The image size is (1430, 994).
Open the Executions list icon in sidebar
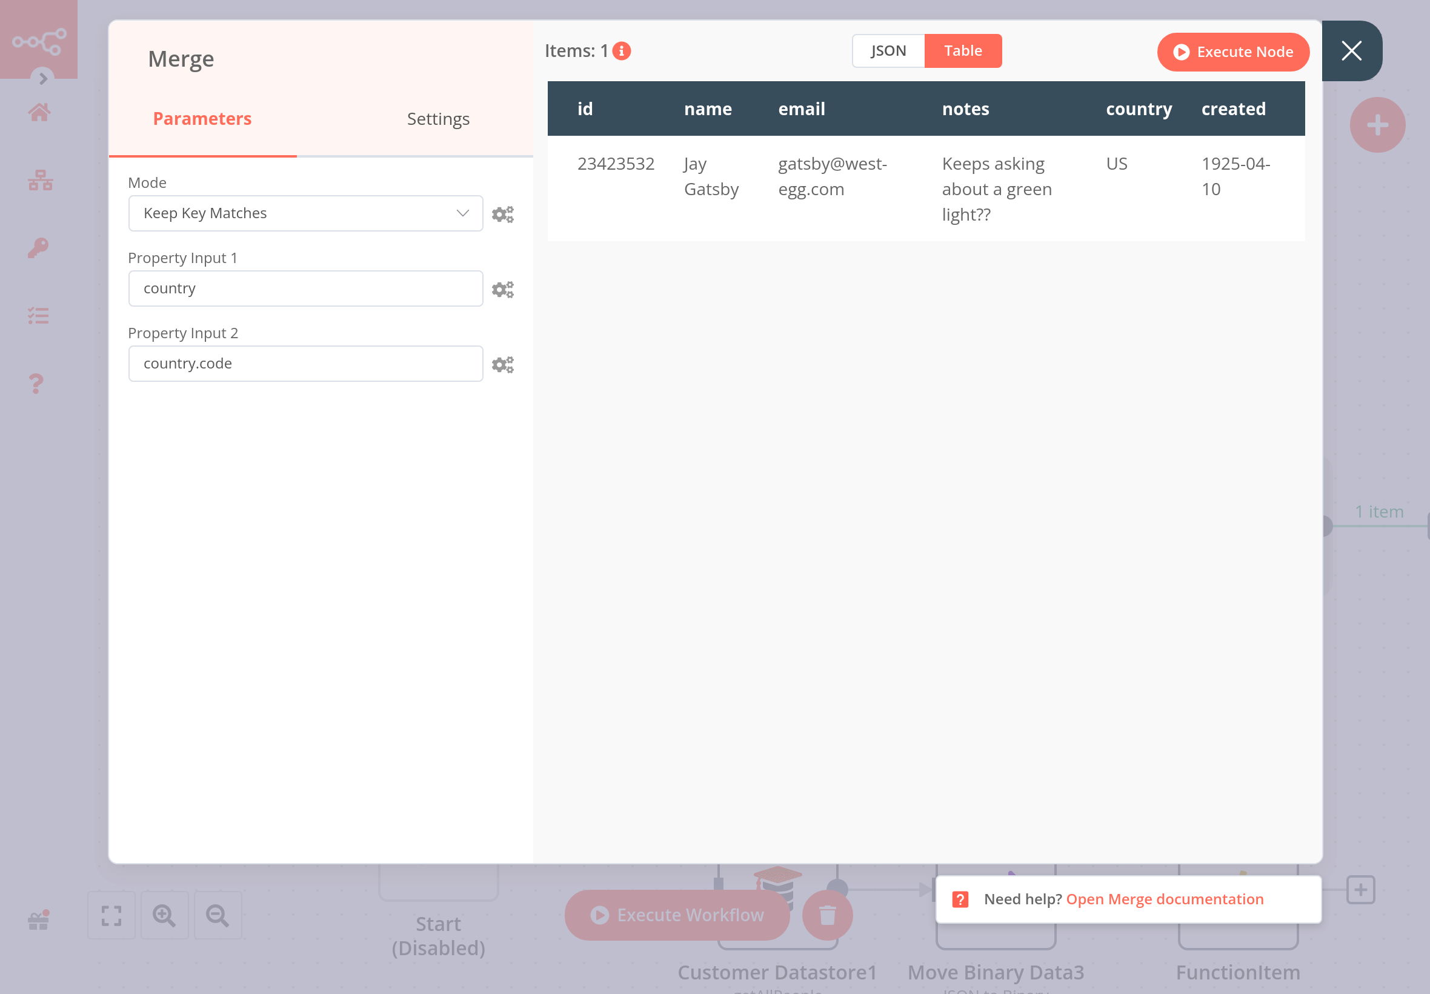39,316
